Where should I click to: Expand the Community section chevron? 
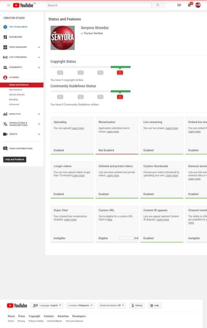[x=39, y=67]
